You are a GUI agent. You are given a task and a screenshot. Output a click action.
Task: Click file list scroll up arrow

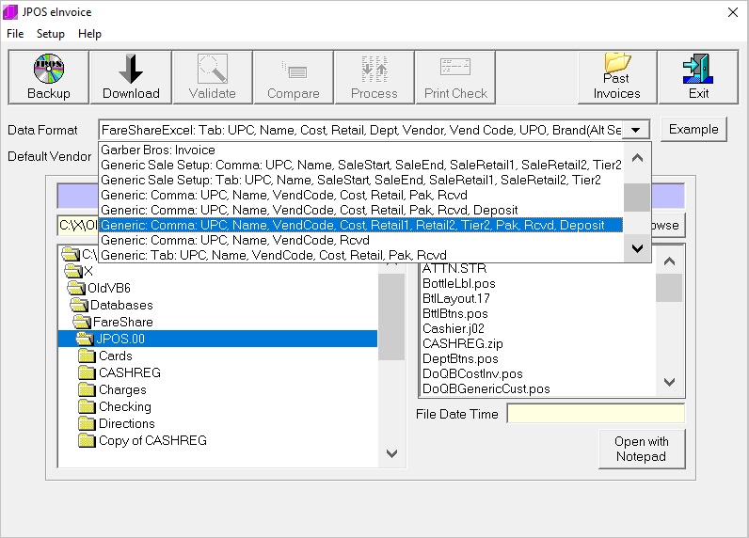coord(669,261)
